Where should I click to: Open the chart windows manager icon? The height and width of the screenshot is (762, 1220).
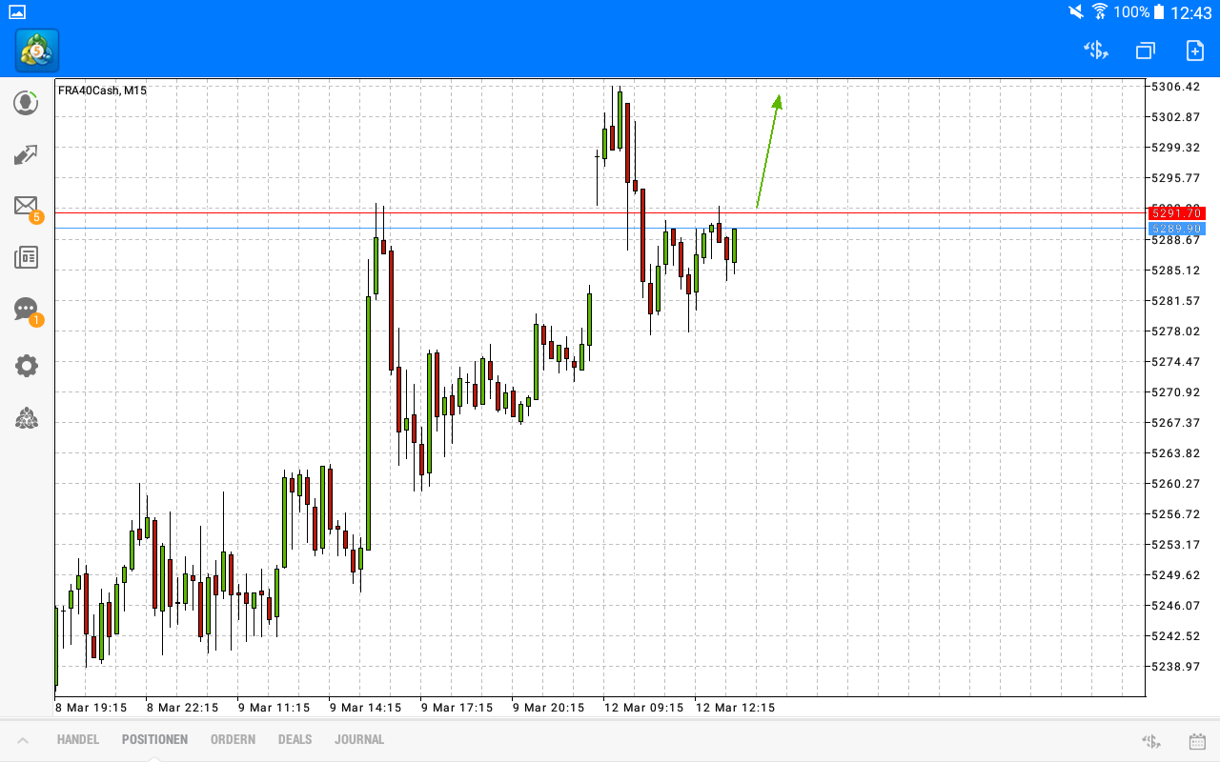coord(1145,50)
